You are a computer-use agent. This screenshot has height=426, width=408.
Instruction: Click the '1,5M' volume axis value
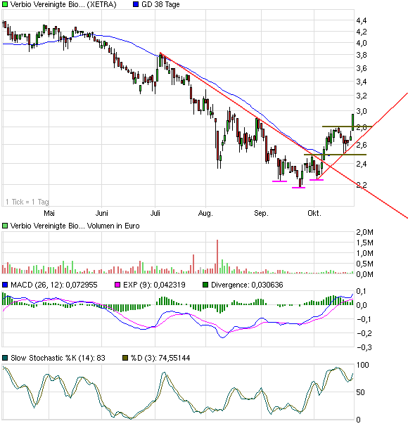tap(365, 243)
